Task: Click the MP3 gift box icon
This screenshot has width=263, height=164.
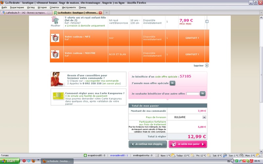Action: click(x=55, y=38)
